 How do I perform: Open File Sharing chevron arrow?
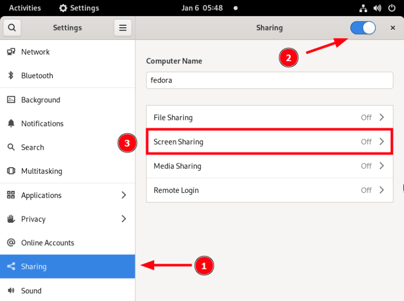[x=381, y=117]
